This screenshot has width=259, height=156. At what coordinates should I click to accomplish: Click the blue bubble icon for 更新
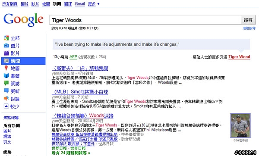pos(6,90)
